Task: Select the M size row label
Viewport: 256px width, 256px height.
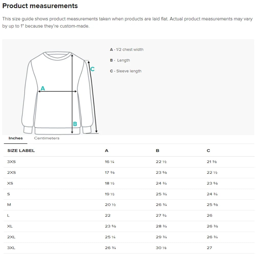Action: pyautogui.click(x=9, y=205)
